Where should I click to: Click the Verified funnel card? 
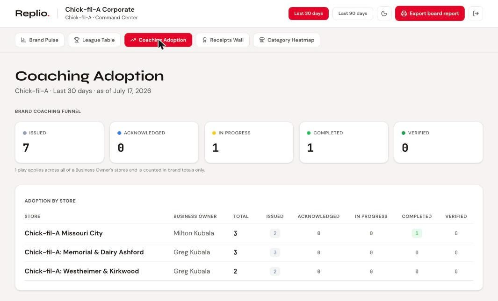(438, 143)
